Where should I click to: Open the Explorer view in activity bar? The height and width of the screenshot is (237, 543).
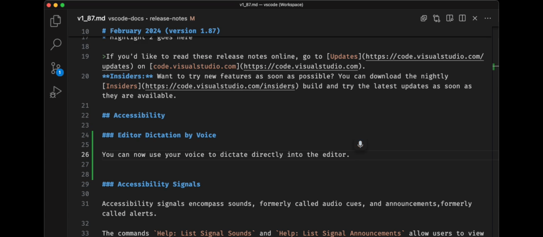click(55, 21)
